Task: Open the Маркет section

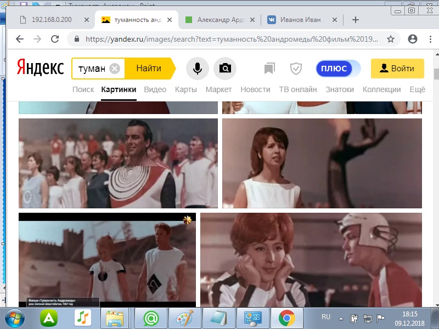Action: click(218, 89)
